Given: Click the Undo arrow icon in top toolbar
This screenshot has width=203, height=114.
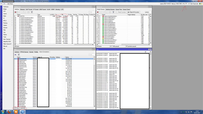Looking at the screenshot, I should 2,4.
